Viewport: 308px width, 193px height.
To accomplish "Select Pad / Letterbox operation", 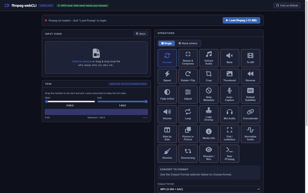I will (229, 134).
